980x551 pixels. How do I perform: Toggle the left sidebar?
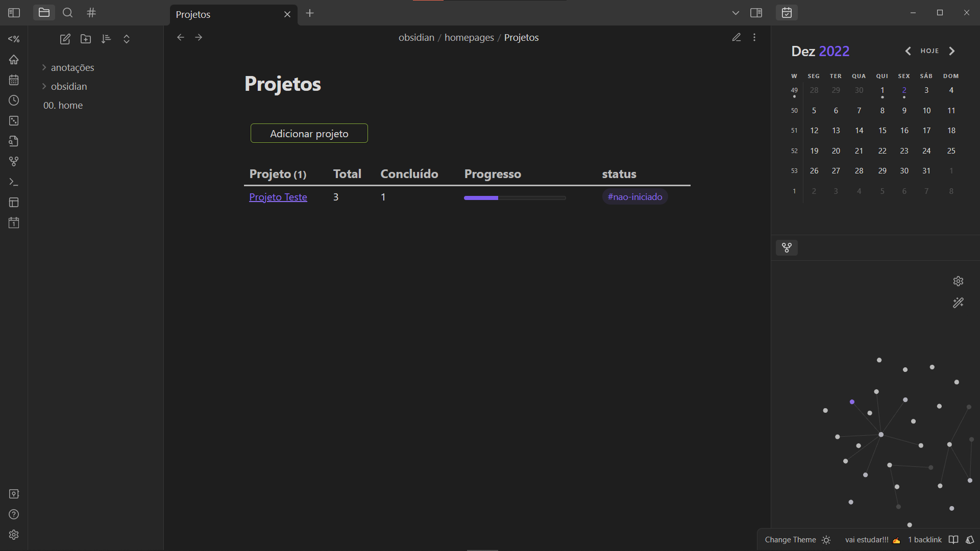coord(14,13)
